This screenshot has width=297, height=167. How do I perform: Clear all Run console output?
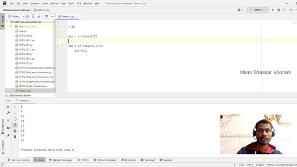pos(15,137)
